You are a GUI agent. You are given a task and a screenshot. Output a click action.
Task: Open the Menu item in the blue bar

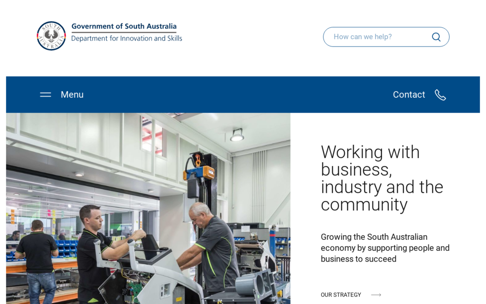click(72, 95)
